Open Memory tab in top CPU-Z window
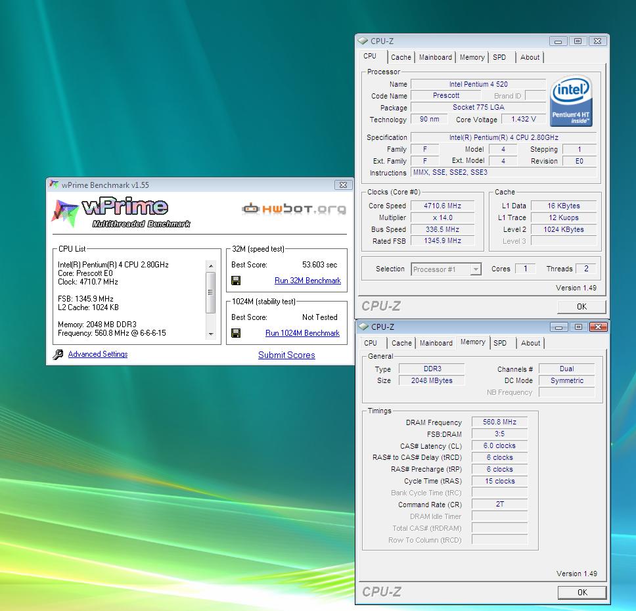Image resolution: width=636 pixels, height=611 pixels. pos(472,57)
